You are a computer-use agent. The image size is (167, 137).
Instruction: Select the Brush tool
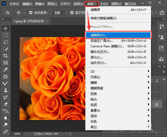(6, 83)
